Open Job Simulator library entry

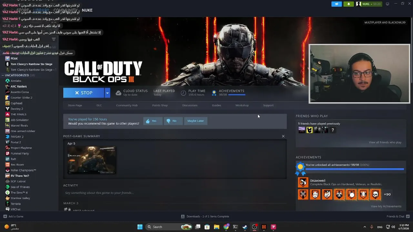point(19,120)
